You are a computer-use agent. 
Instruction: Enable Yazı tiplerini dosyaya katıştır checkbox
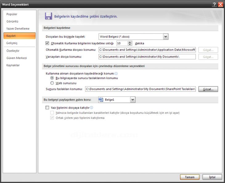(x=47, y=108)
